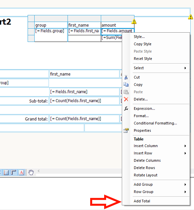The height and width of the screenshot is (210, 194).
Task: Click the horizontal scrollbar left arrow
Action: [39, 171]
